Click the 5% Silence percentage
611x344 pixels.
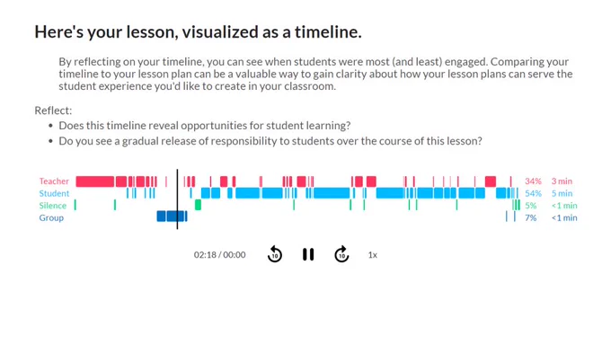point(531,206)
